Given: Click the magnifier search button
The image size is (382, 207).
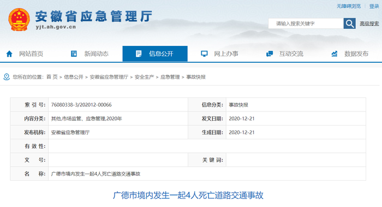Looking at the screenshot, I should coord(350,23).
